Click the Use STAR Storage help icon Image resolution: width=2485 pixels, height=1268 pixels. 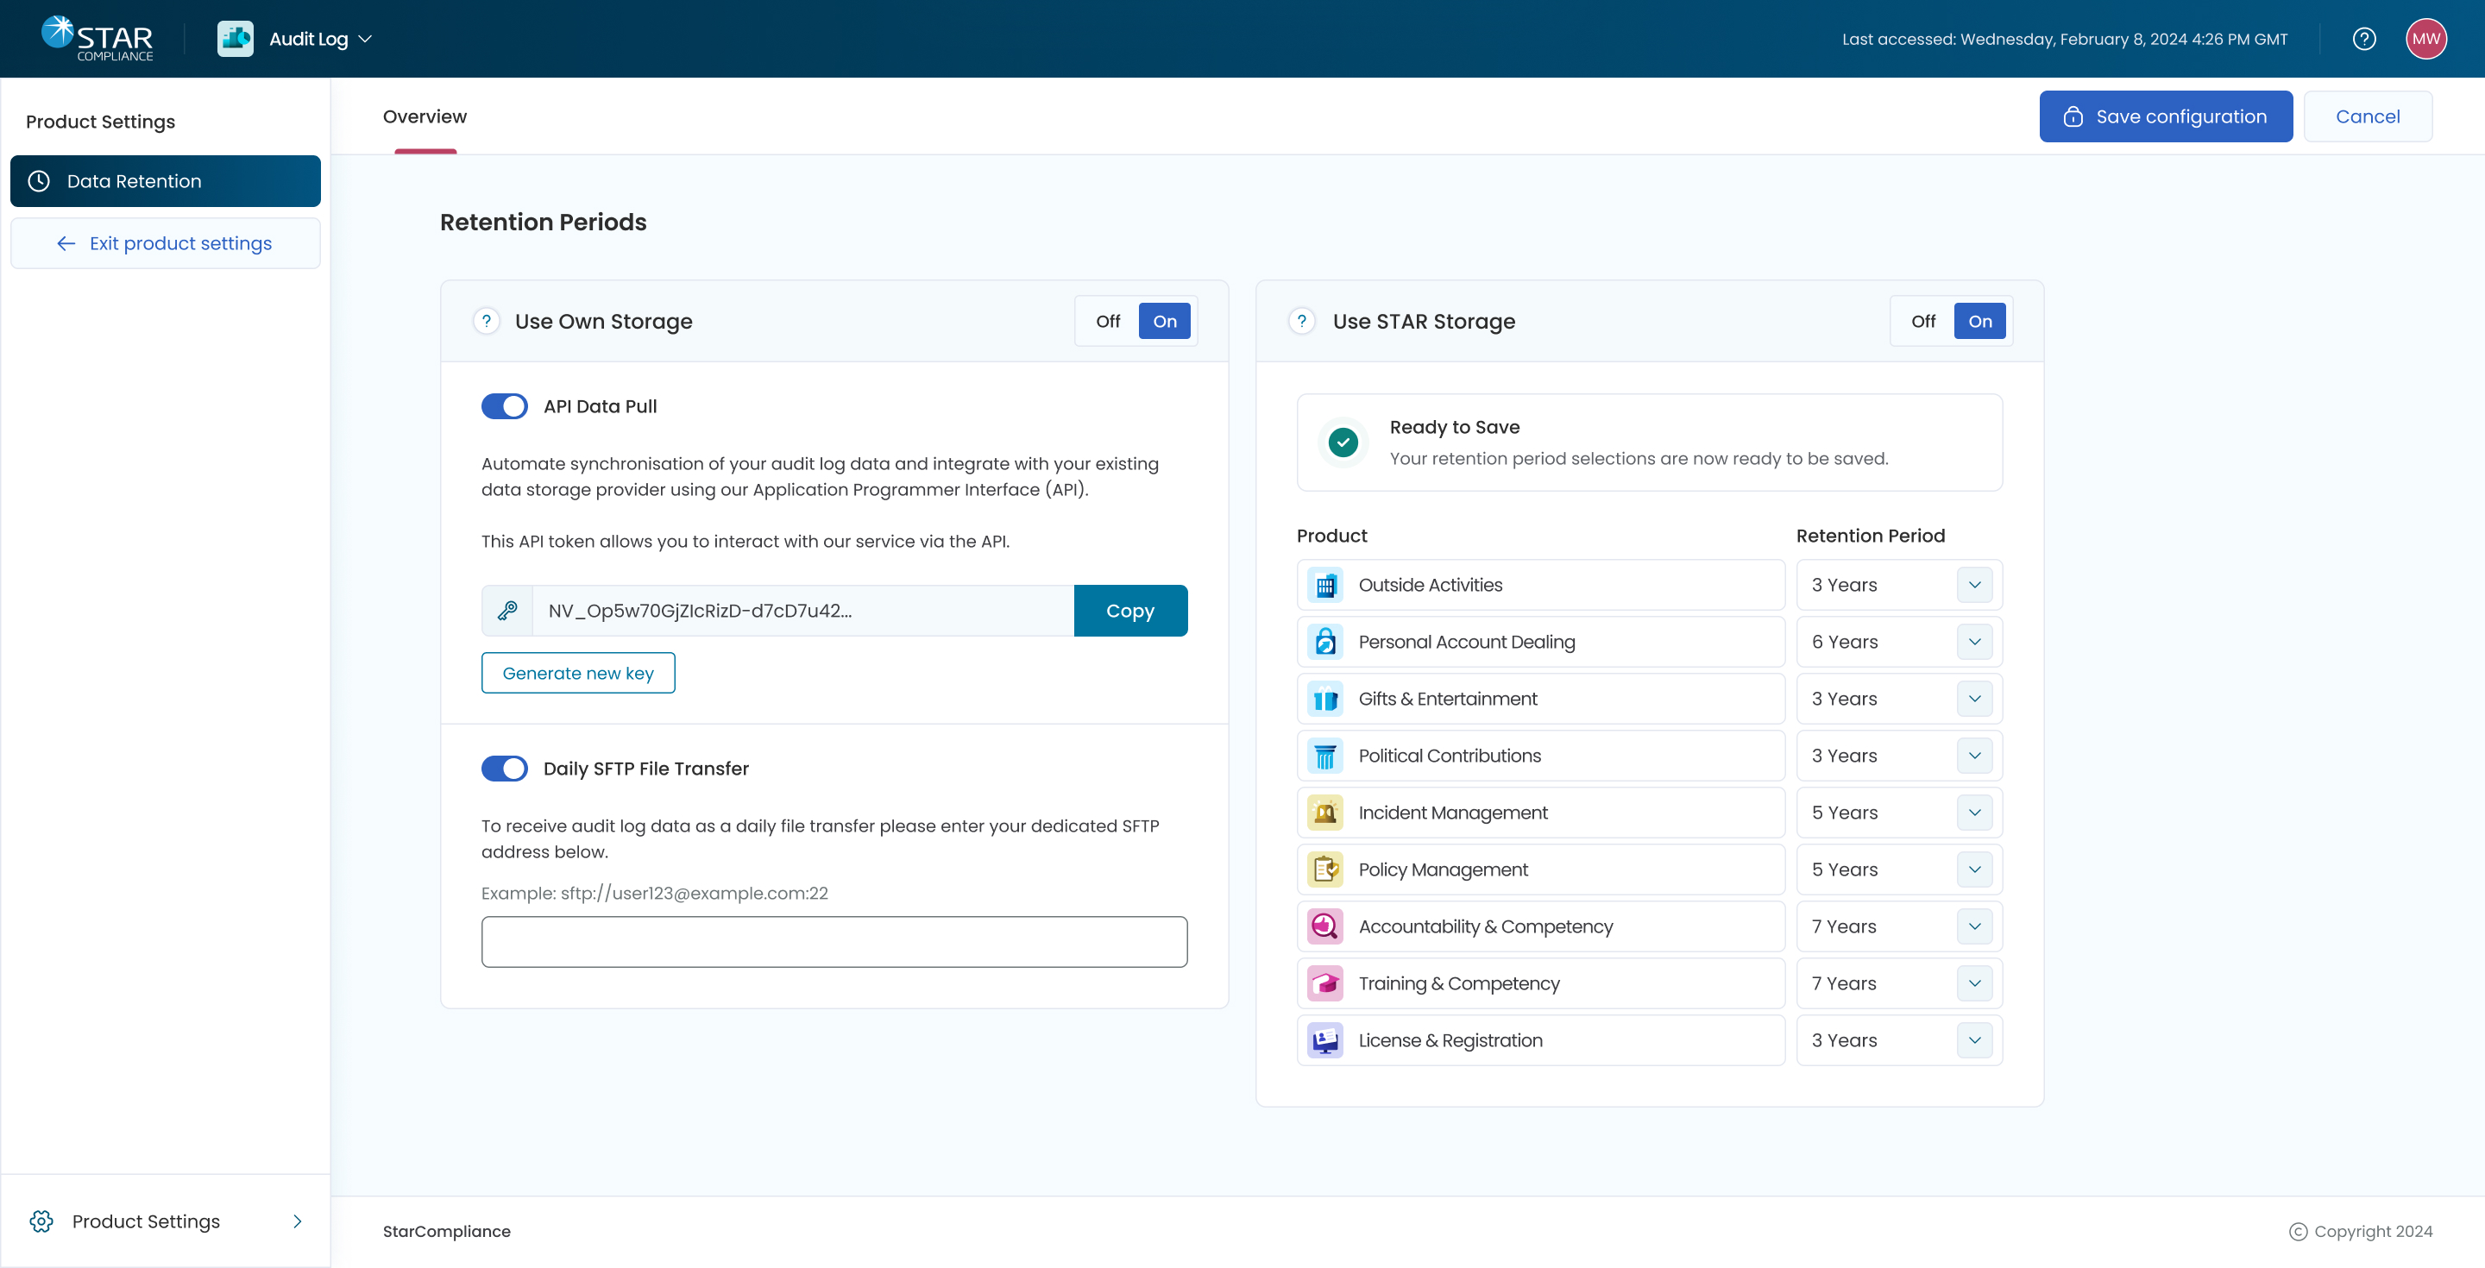click(x=1301, y=321)
